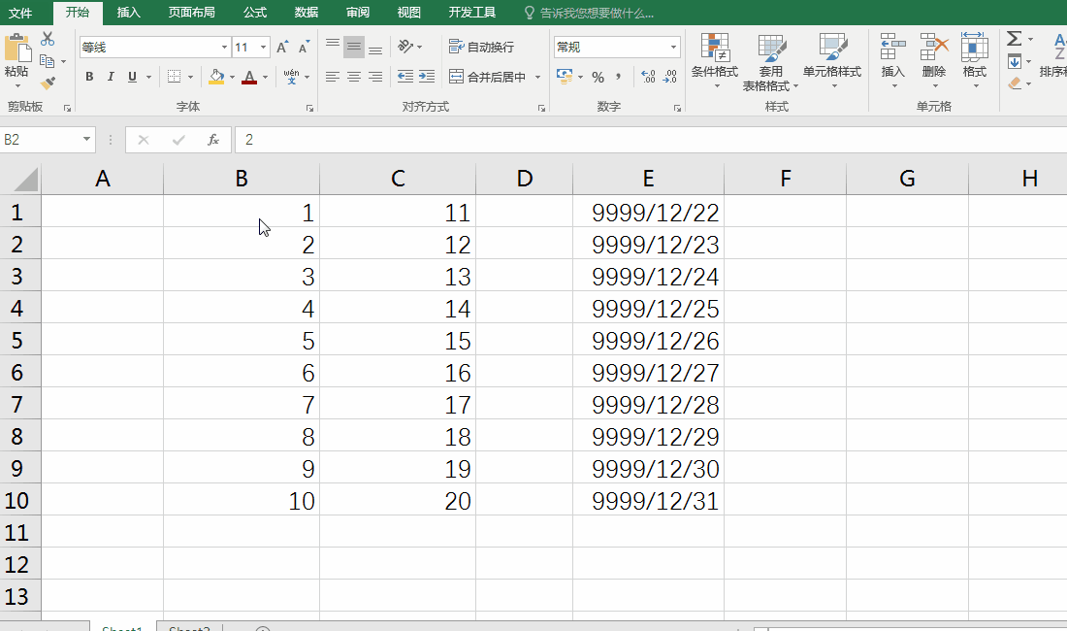Screen dimensions: 1067x631
Task: Toggle 自动换行 wrap text
Action: pos(482,47)
